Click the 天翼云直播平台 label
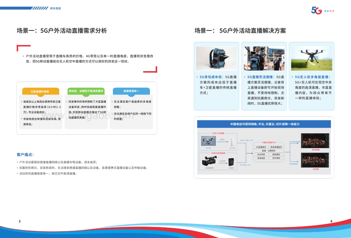The height and width of the screenshot is (238, 351). point(269,142)
